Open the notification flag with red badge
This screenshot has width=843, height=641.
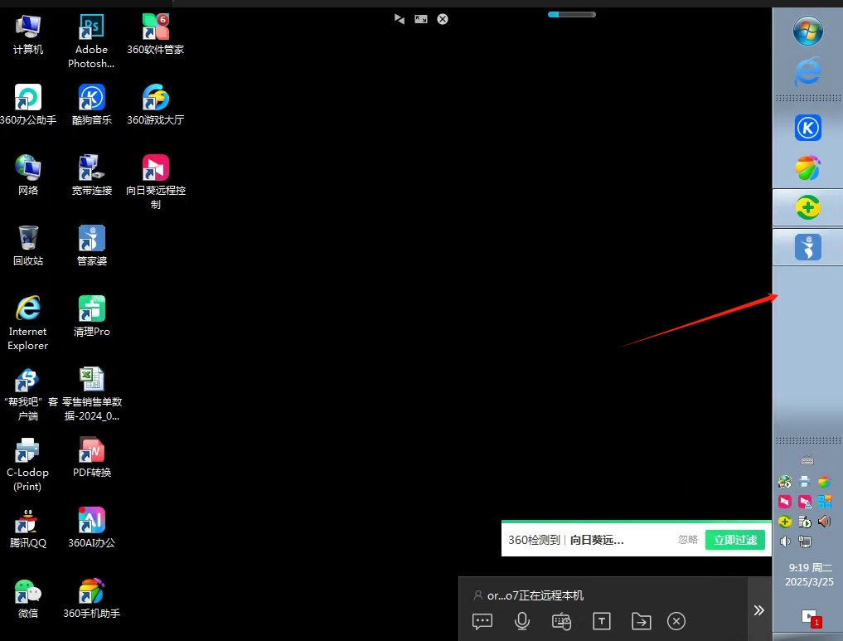click(810, 619)
